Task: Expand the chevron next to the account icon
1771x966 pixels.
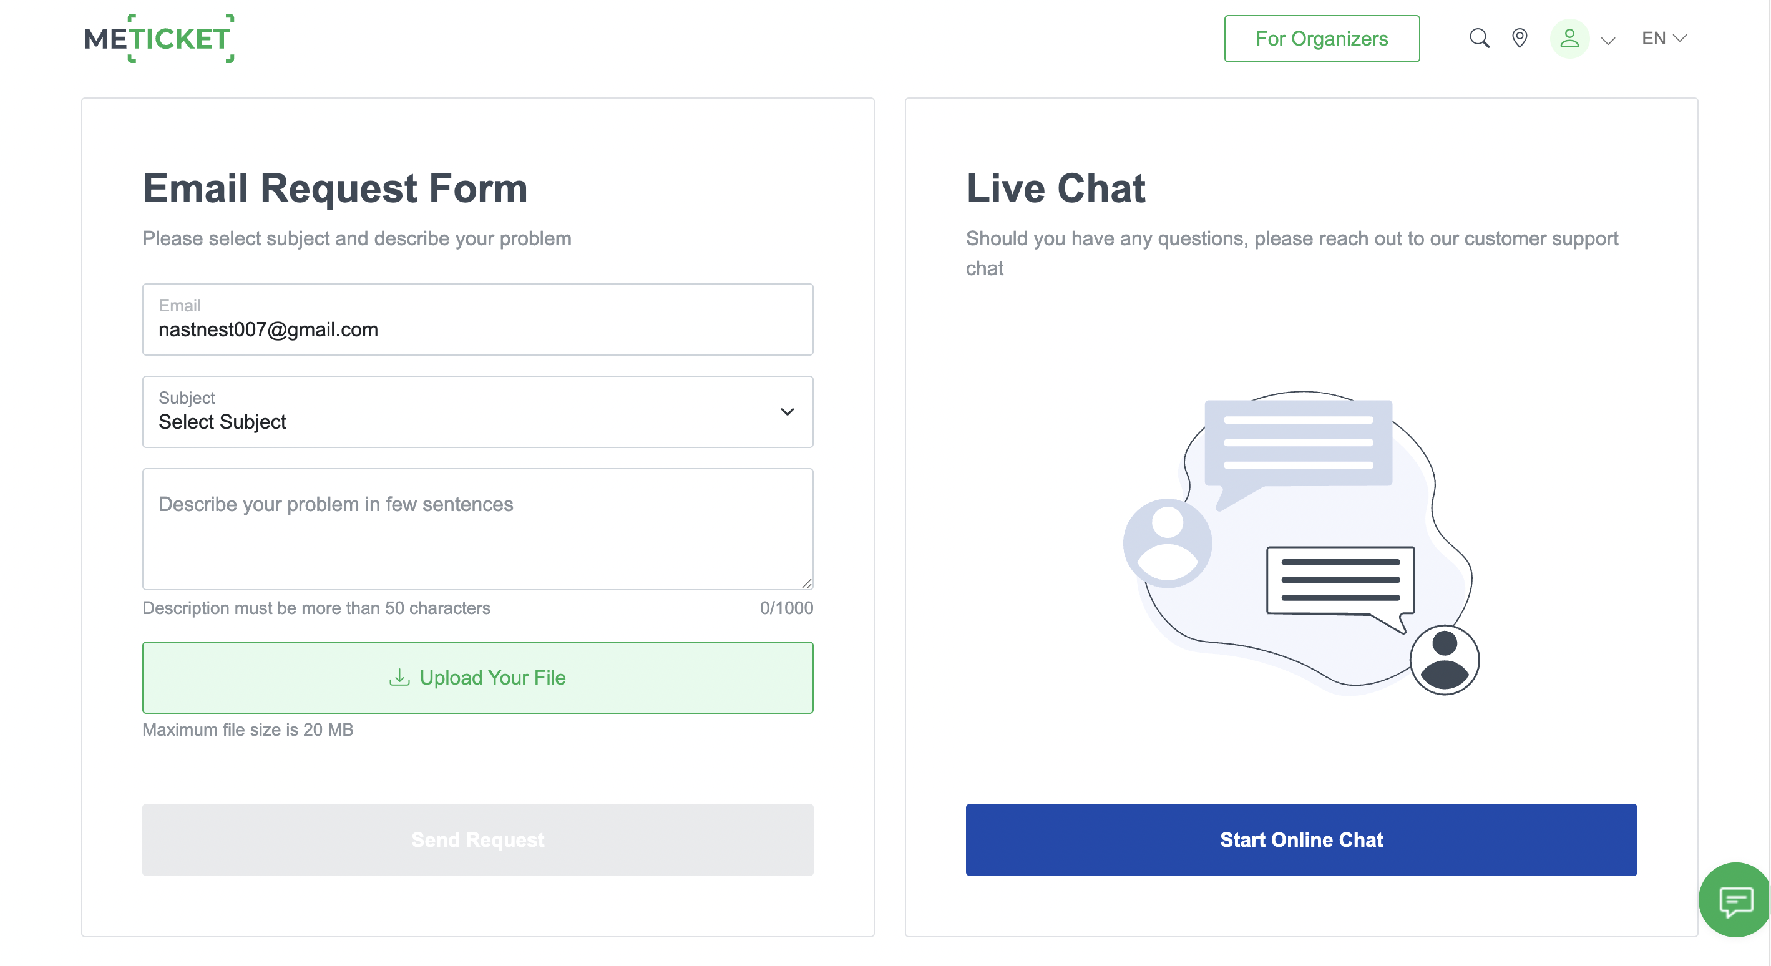Action: tap(1608, 41)
